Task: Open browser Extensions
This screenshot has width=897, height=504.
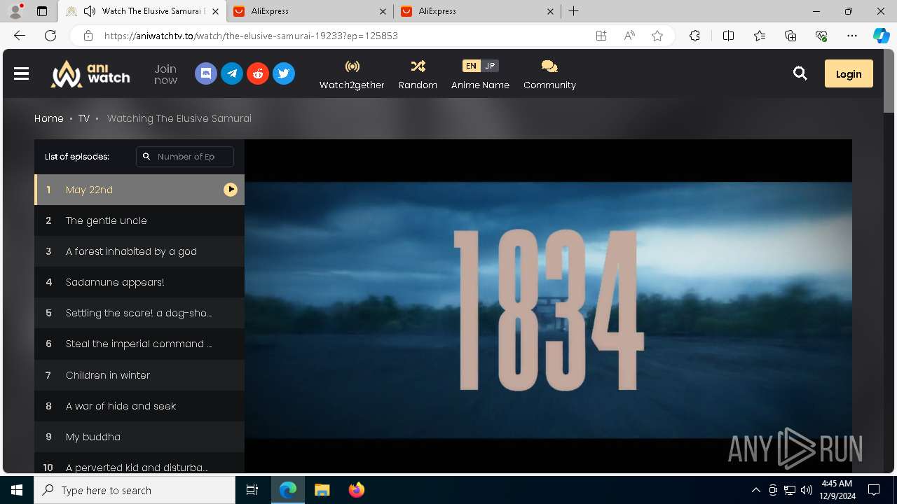Action: click(694, 36)
